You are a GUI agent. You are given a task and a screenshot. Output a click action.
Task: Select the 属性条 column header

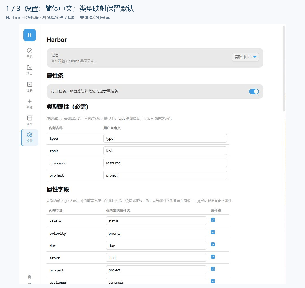[x=216, y=211]
